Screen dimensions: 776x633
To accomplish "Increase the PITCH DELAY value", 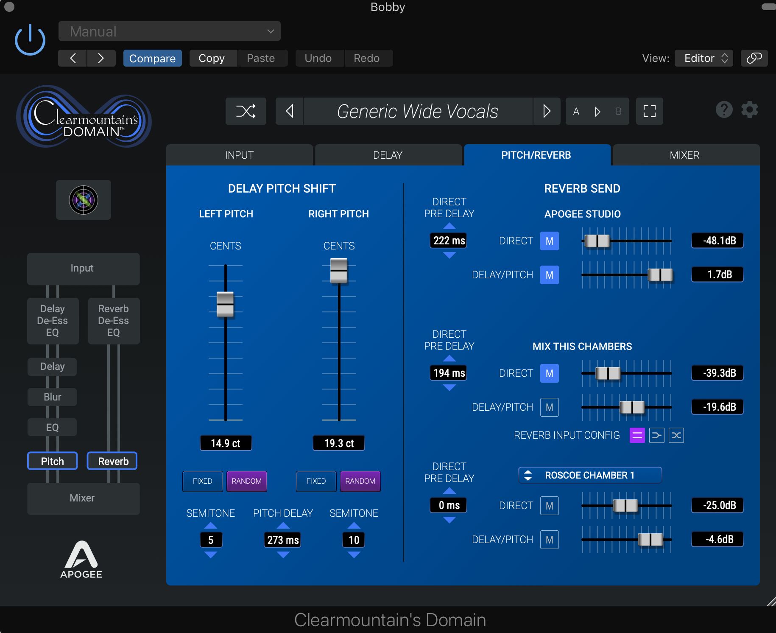I will (283, 526).
